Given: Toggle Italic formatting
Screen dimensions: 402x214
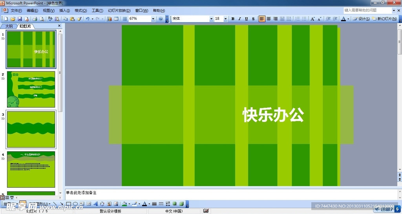Looking at the screenshot, I should (239, 19).
